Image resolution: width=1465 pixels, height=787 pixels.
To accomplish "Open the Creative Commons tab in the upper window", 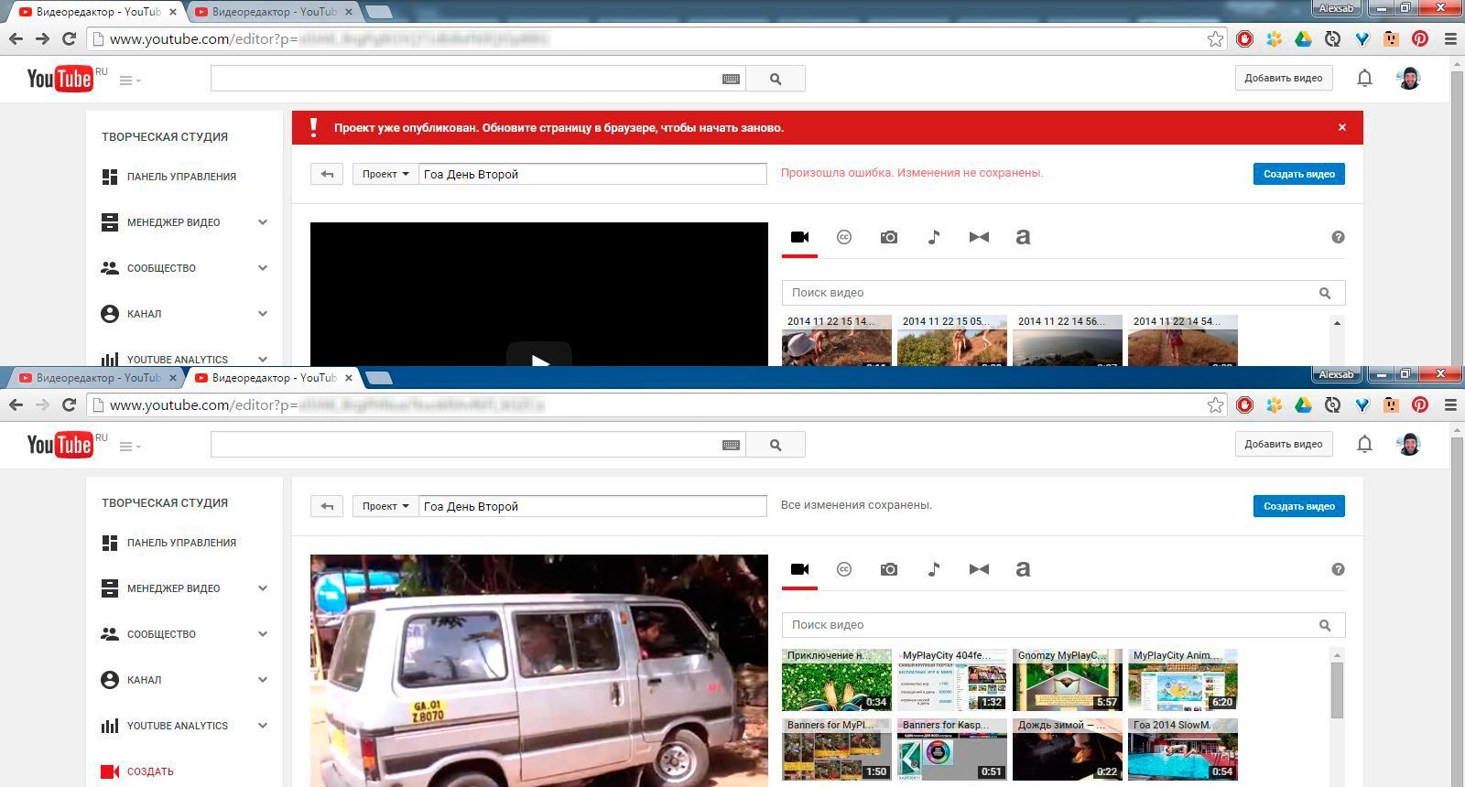I will (844, 237).
